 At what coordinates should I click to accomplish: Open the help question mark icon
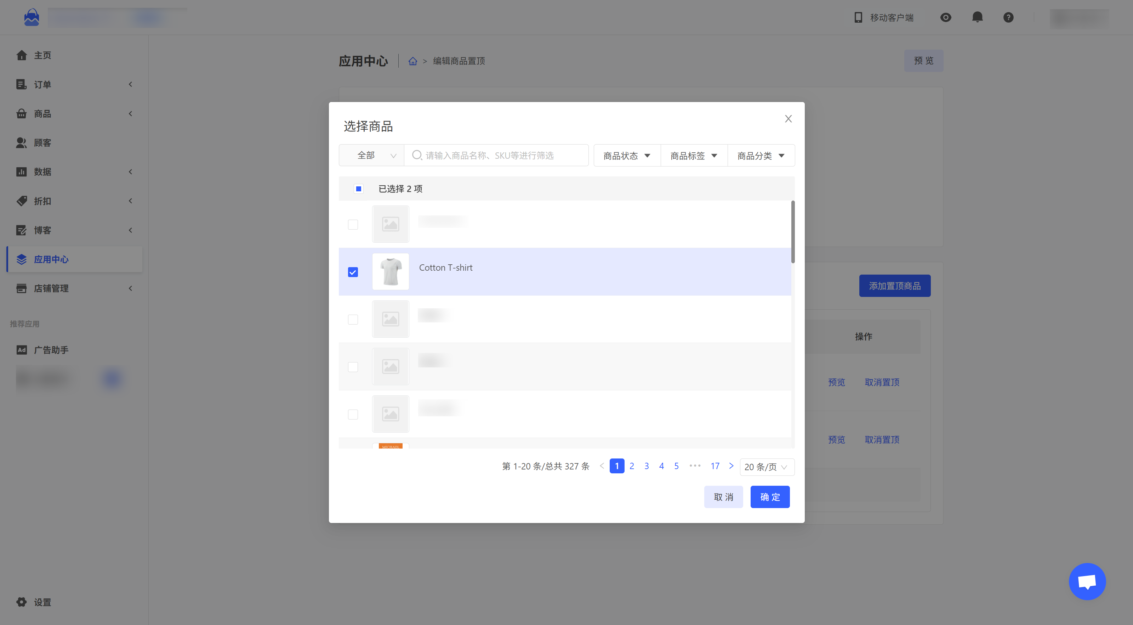pyautogui.click(x=1008, y=17)
